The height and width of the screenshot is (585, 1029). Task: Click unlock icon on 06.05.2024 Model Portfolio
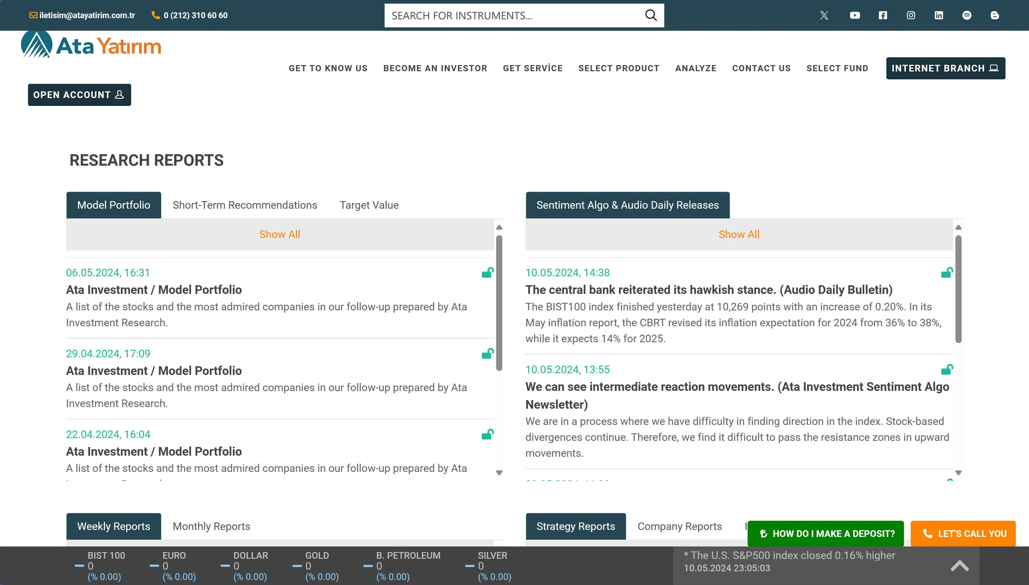coord(488,273)
